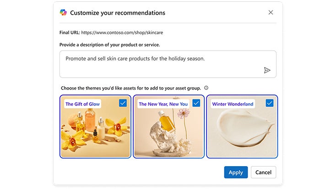Close the Customize your recommendations dialog
Image resolution: width=336 pixels, height=189 pixels.
271,12
